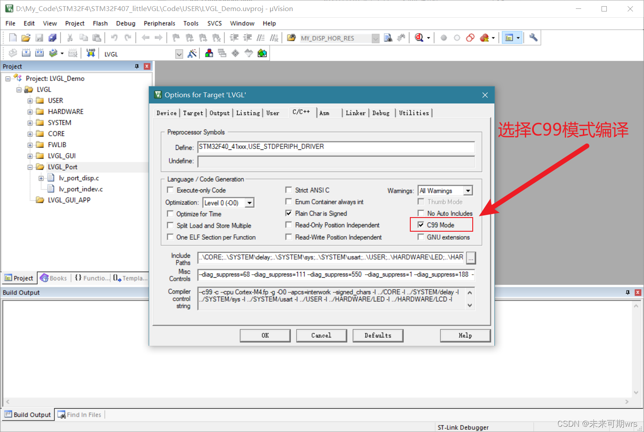Check Strict ANSI C option
Viewport: 644px width, 432px height.
pyautogui.click(x=289, y=190)
